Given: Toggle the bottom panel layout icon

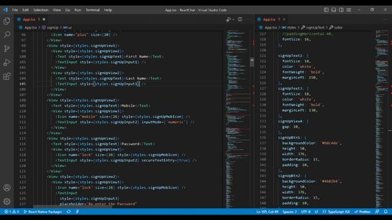Looking at the screenshot, I should point(333,10).
